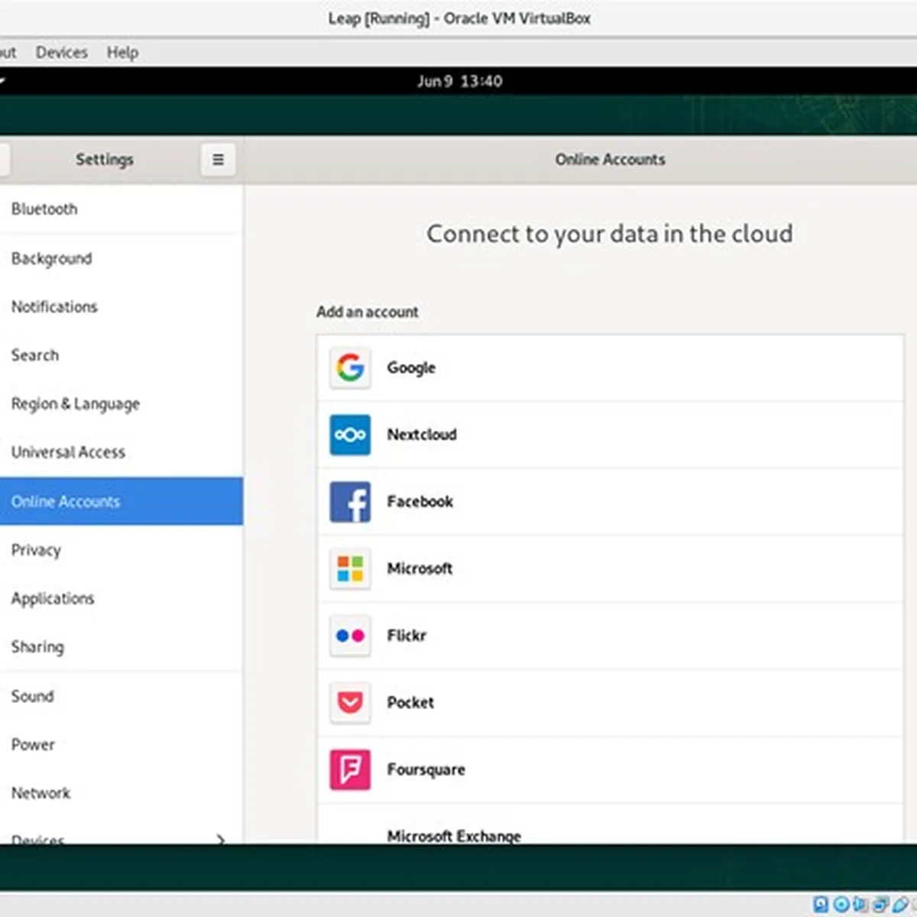917x917 pixels.
Task: Click the Microsoft logo icon
Action: point(350,569)
